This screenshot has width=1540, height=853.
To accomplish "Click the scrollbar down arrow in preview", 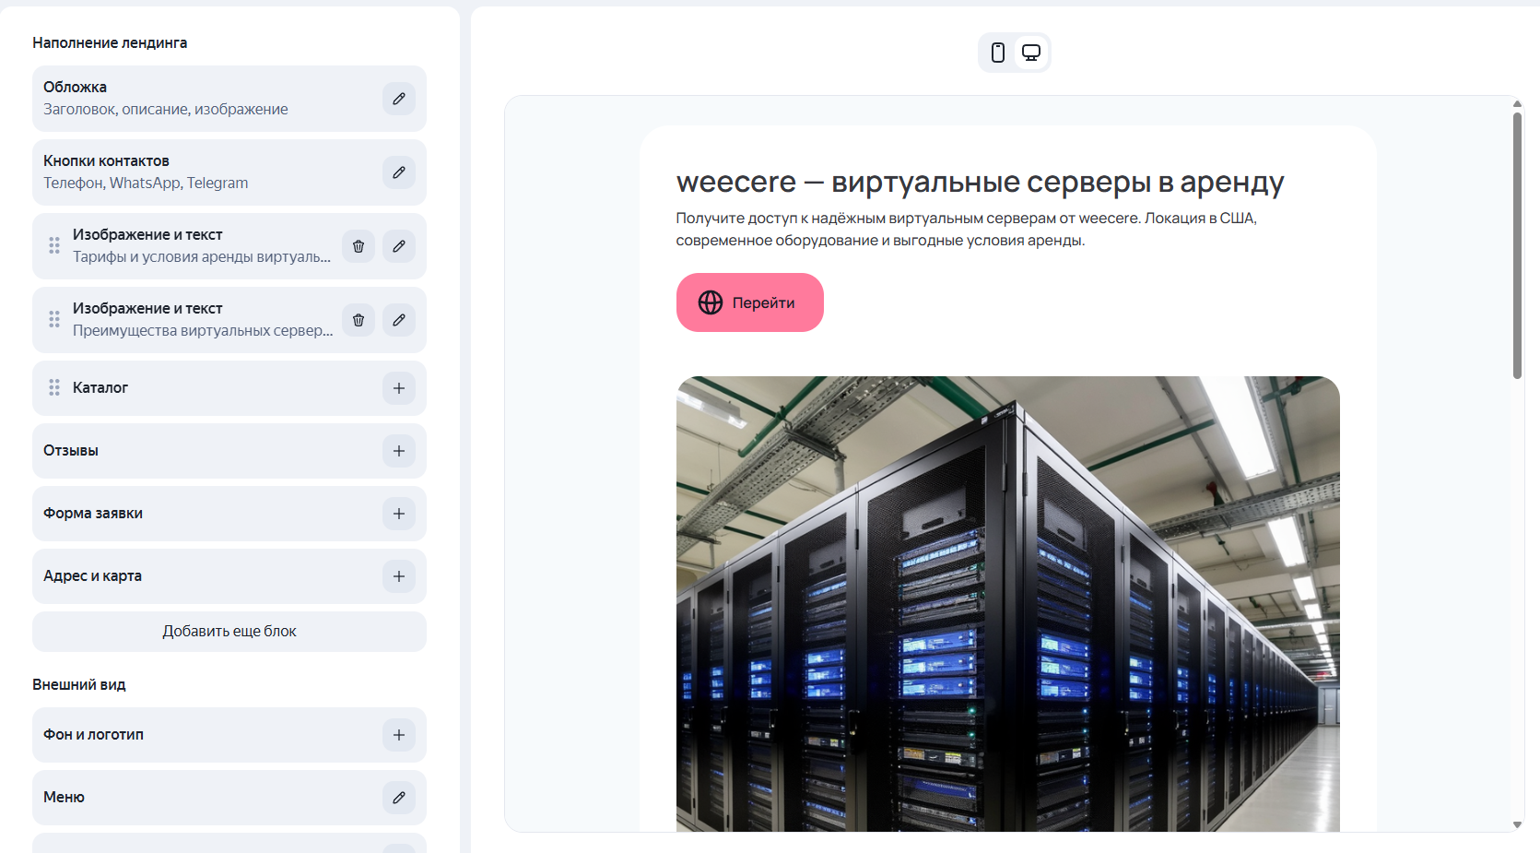I will coord(1517,825).
